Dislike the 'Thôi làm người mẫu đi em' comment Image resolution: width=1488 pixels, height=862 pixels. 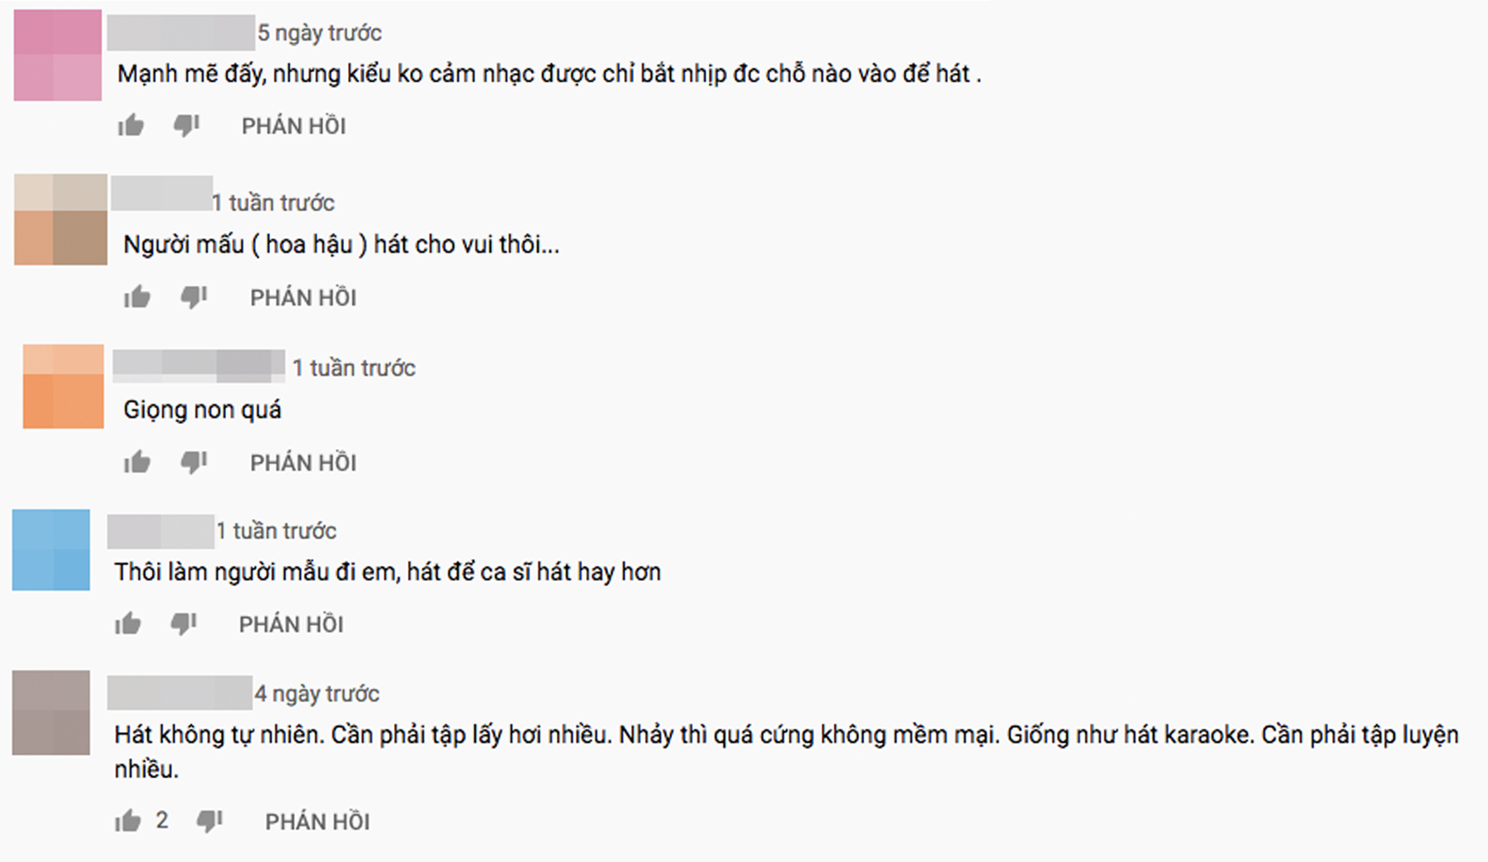[x=184, y=623]
